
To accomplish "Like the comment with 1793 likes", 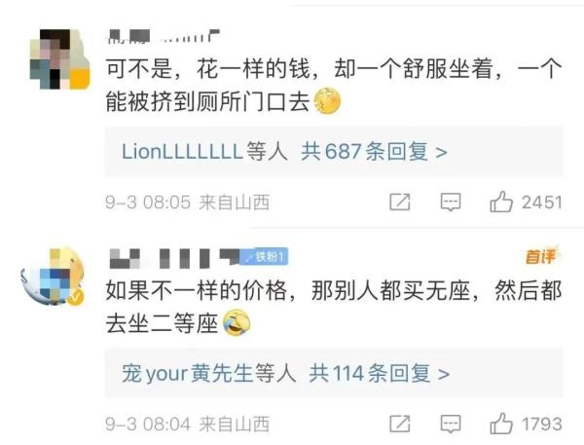I will click(x=501, y=424).
